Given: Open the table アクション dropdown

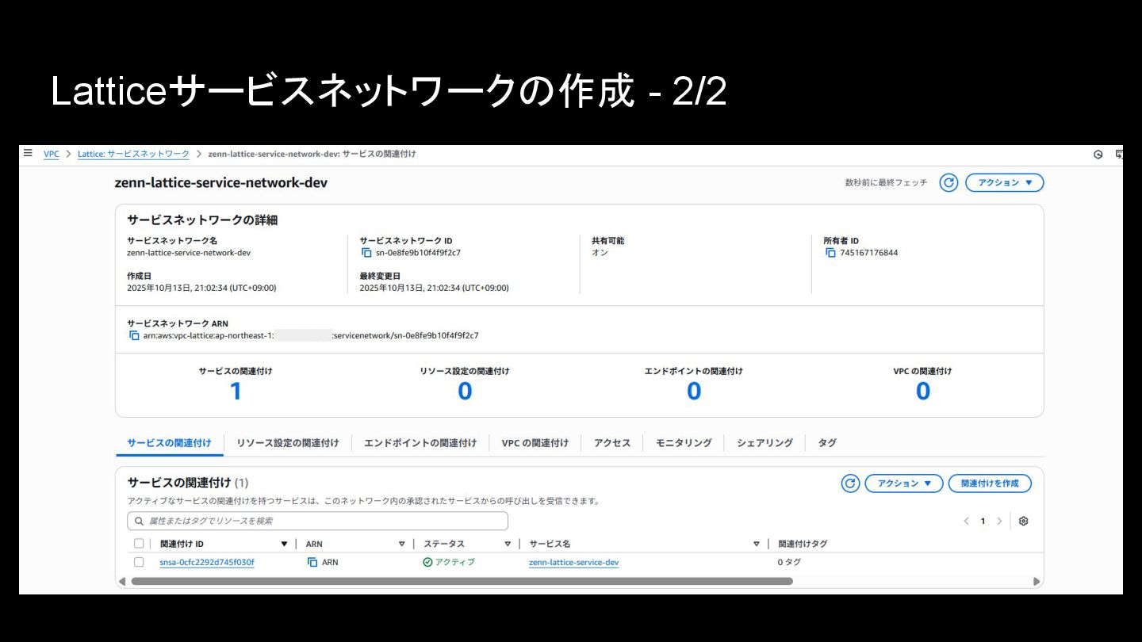Looking at the screenshot, I should [x=904, y=483].
